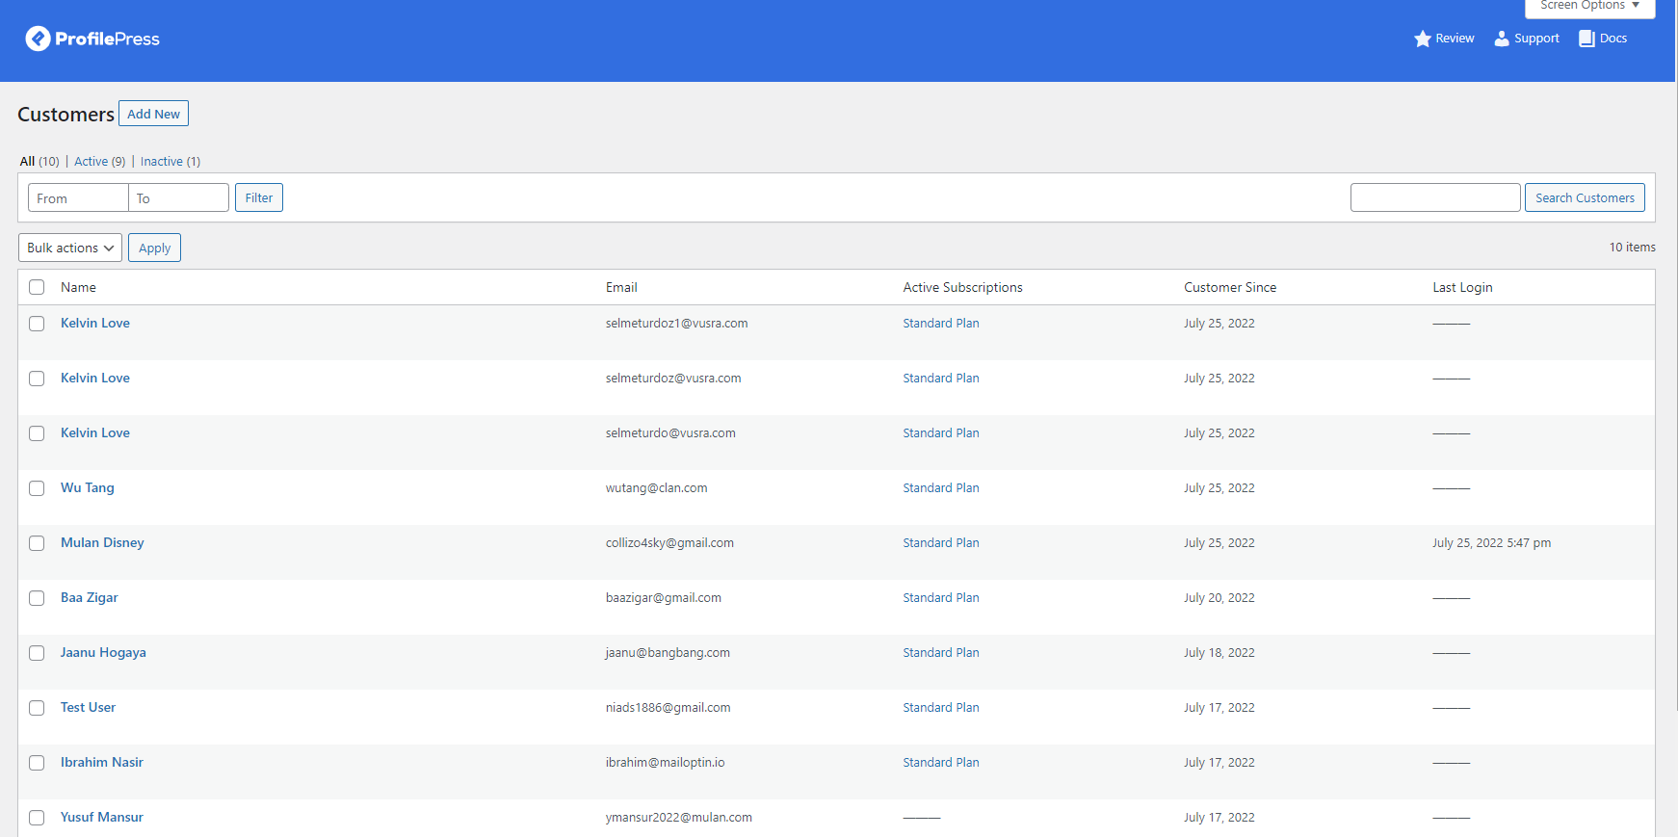Click the baazigar@gmail.com email cell
The width and height of the screenshot is (1678, 837).
coord(664,597)
